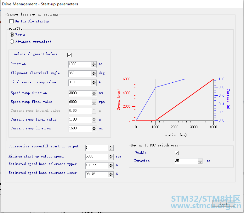This screenshot has height=213, width=244.
Task: Click the Current ramp duration field
Action: 80,129
